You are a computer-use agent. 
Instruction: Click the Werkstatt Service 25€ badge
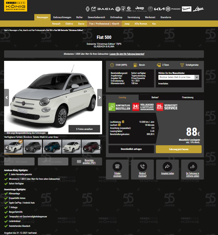point(167,107)
